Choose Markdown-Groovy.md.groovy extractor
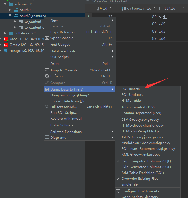Viewport: 188px width, 198px height. pos(148,143)
